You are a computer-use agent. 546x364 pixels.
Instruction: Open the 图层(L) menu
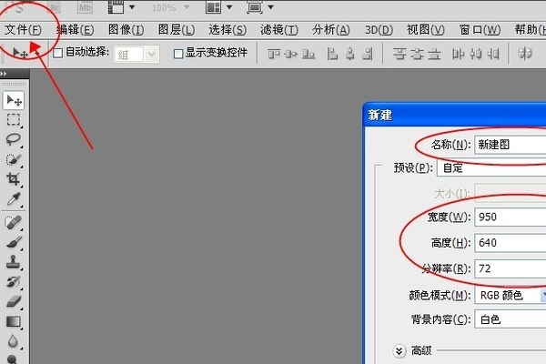pos(177,30)
